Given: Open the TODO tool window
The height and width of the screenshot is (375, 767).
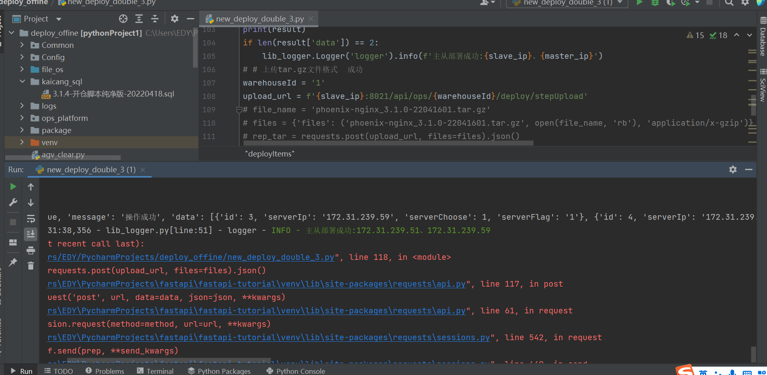Looking at the screenshot, I should point(59,371).
